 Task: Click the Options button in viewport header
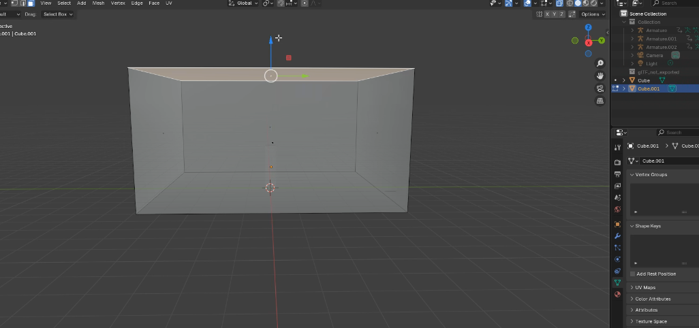pos(592,14)
